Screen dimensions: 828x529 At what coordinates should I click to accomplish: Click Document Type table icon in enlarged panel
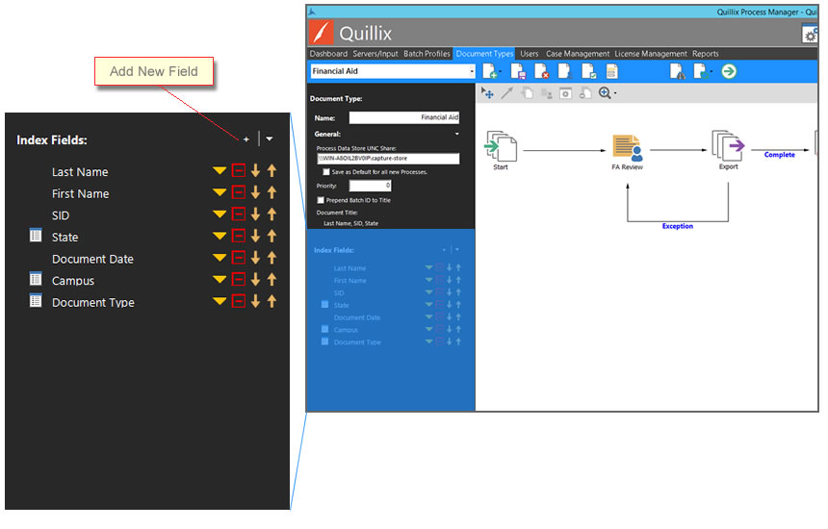[36, 301]
